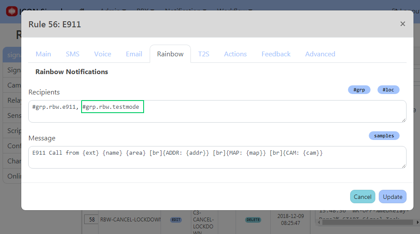Click inside the Message text area
This screenshot has height=234, width=420.
point(217,161)
